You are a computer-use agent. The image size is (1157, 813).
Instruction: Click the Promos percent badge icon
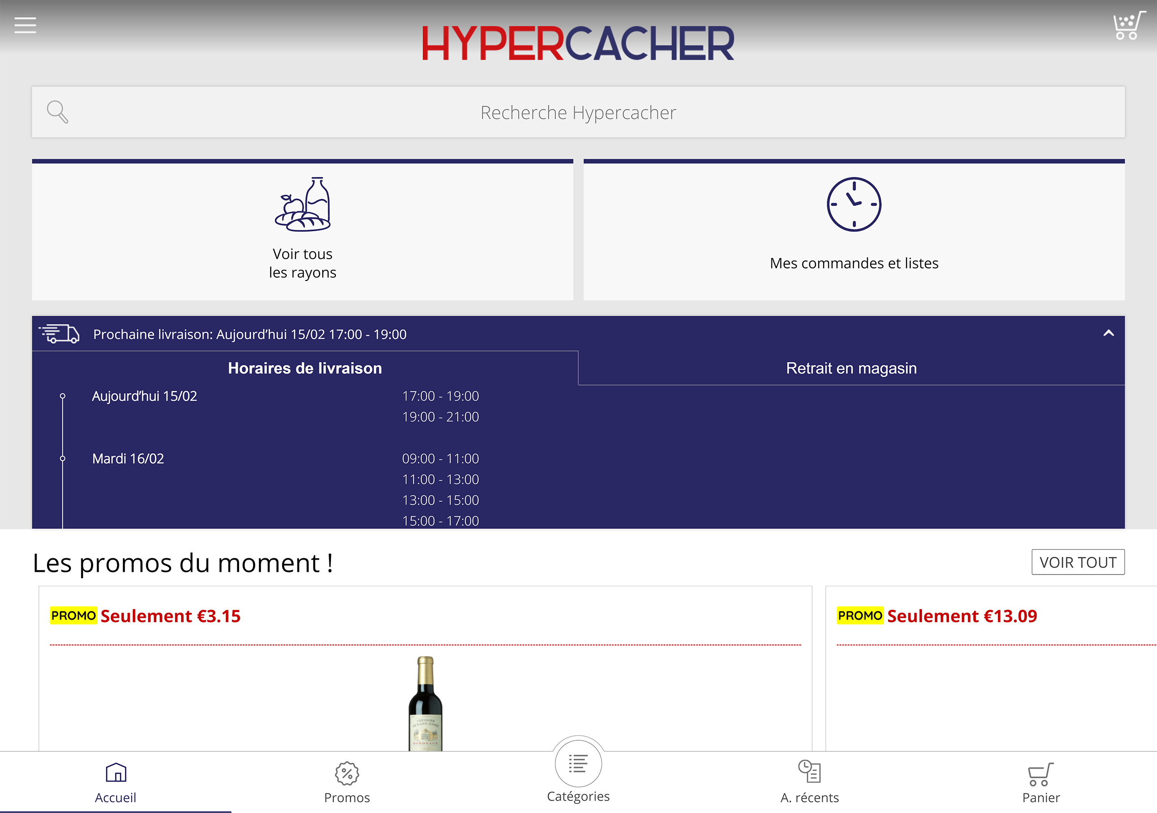[347, 773]
